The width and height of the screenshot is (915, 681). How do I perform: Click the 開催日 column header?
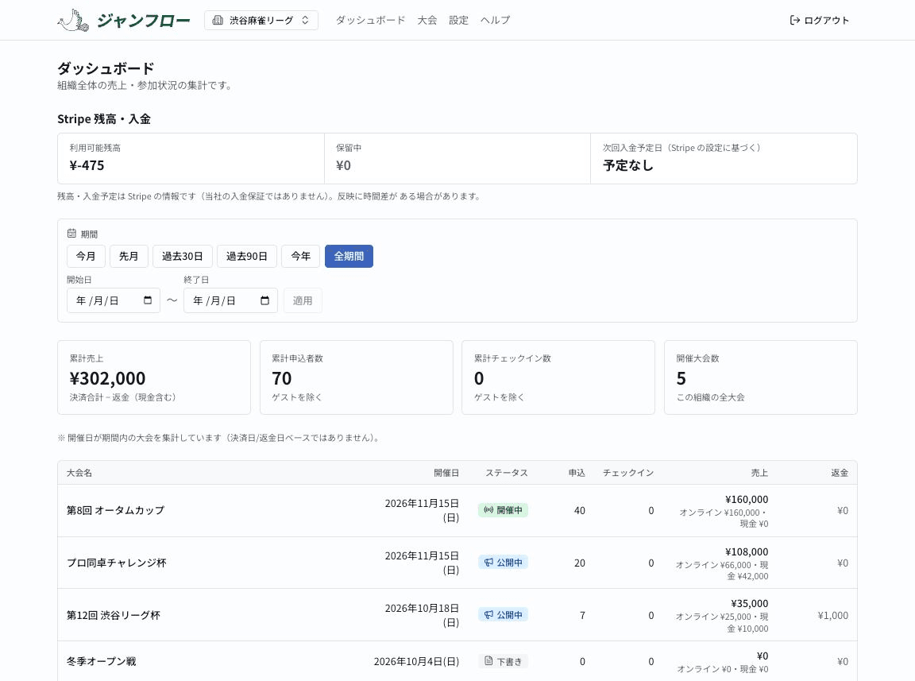(x=446, y=473)
